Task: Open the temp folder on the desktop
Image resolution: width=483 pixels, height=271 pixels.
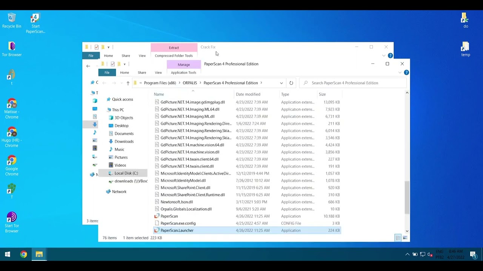Action: point(465,49)
